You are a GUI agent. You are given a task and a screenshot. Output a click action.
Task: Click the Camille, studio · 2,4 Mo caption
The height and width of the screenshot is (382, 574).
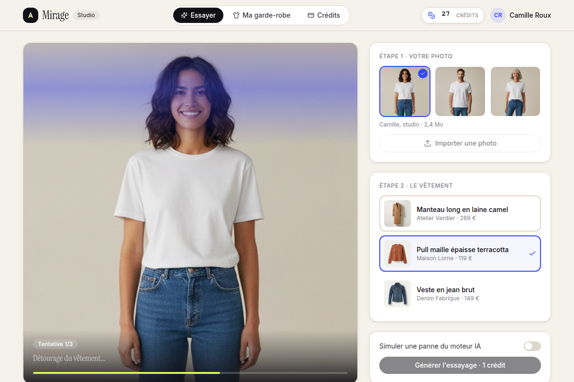point(411,125)
